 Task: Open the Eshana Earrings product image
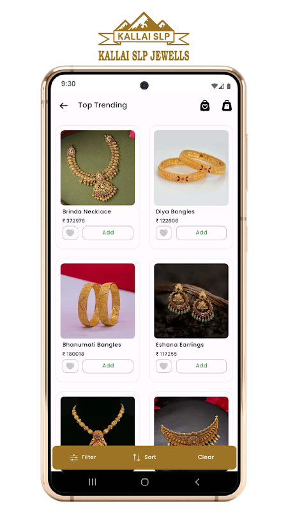(191, 301)
